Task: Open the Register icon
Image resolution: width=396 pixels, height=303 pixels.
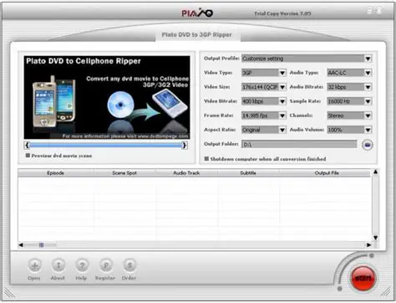Action: (x=106, y=265)
